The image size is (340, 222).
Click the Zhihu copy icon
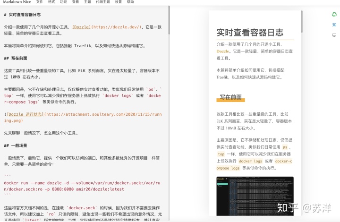[334, 25]
